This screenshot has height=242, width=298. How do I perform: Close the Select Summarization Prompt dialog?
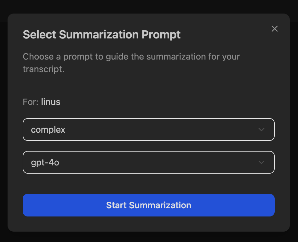[x=274, y=29]
